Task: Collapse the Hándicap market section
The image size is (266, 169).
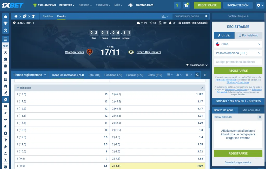Action: [202, 88]
